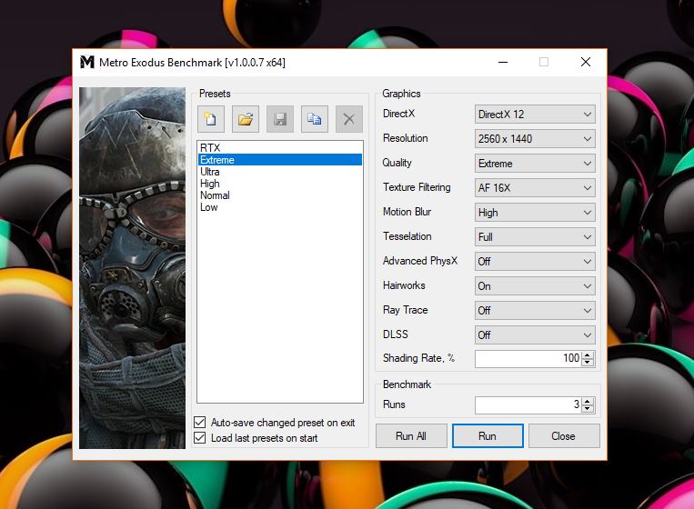This screenshot has height=509, width=694.
Task: Choose the High preset in list
Action: (280, 184)
